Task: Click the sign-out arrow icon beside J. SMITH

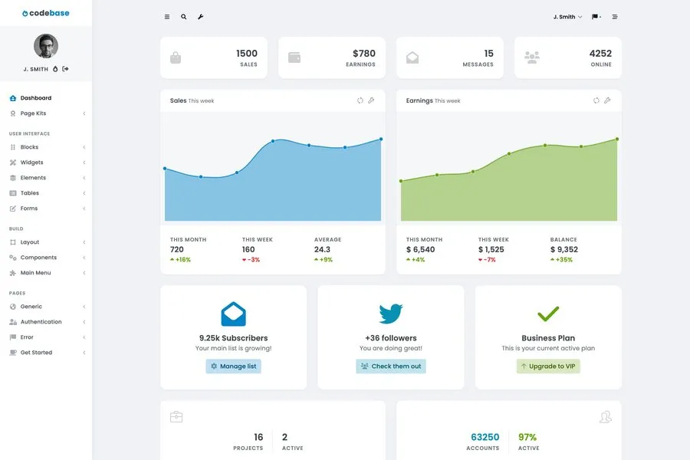Action: [66, 69]
